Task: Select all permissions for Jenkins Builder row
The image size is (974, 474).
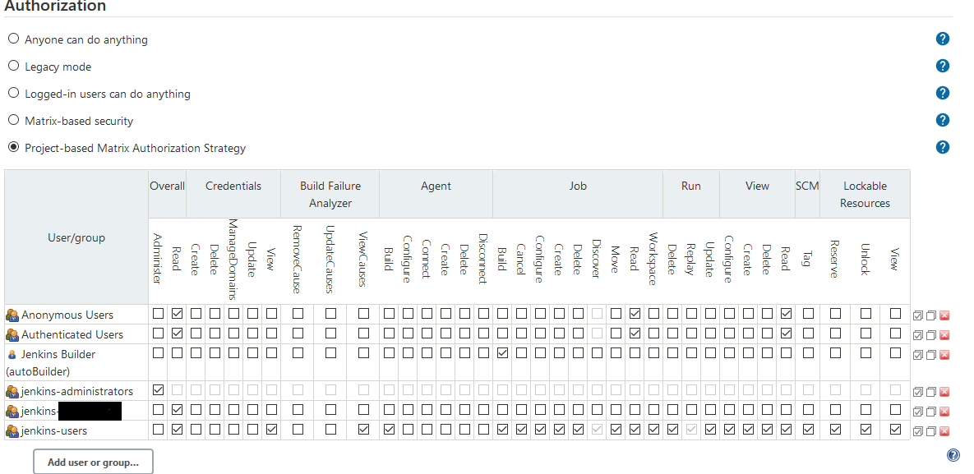Action: tap(917, 355)
